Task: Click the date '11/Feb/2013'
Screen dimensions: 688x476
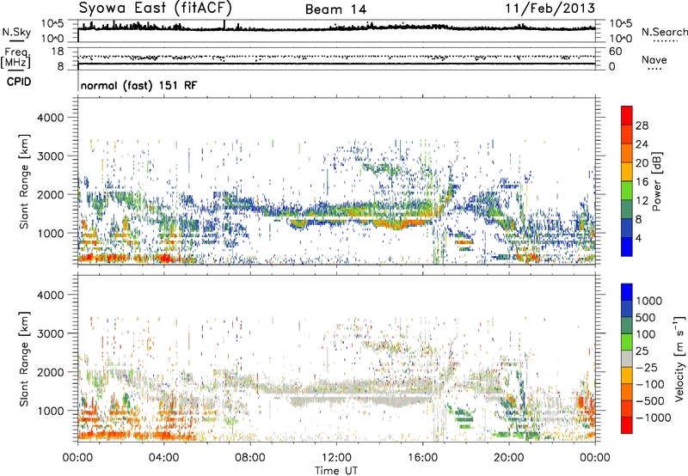Action: [550, 9]
